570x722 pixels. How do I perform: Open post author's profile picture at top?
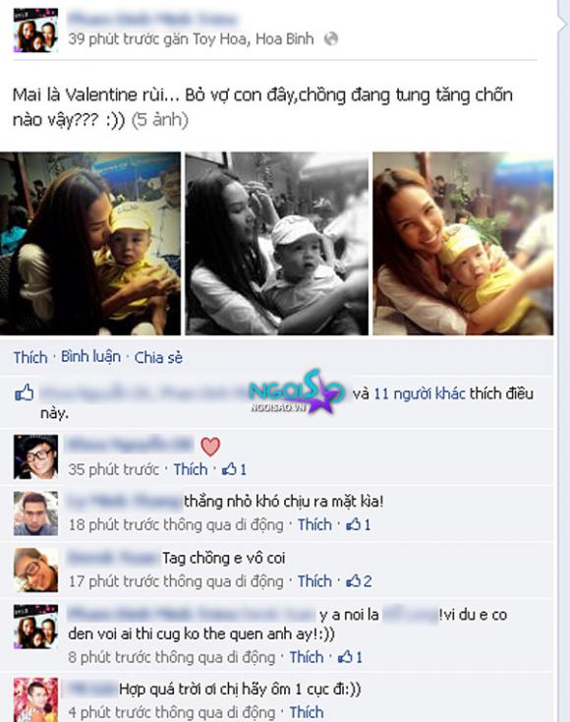[x=35, y=30]
